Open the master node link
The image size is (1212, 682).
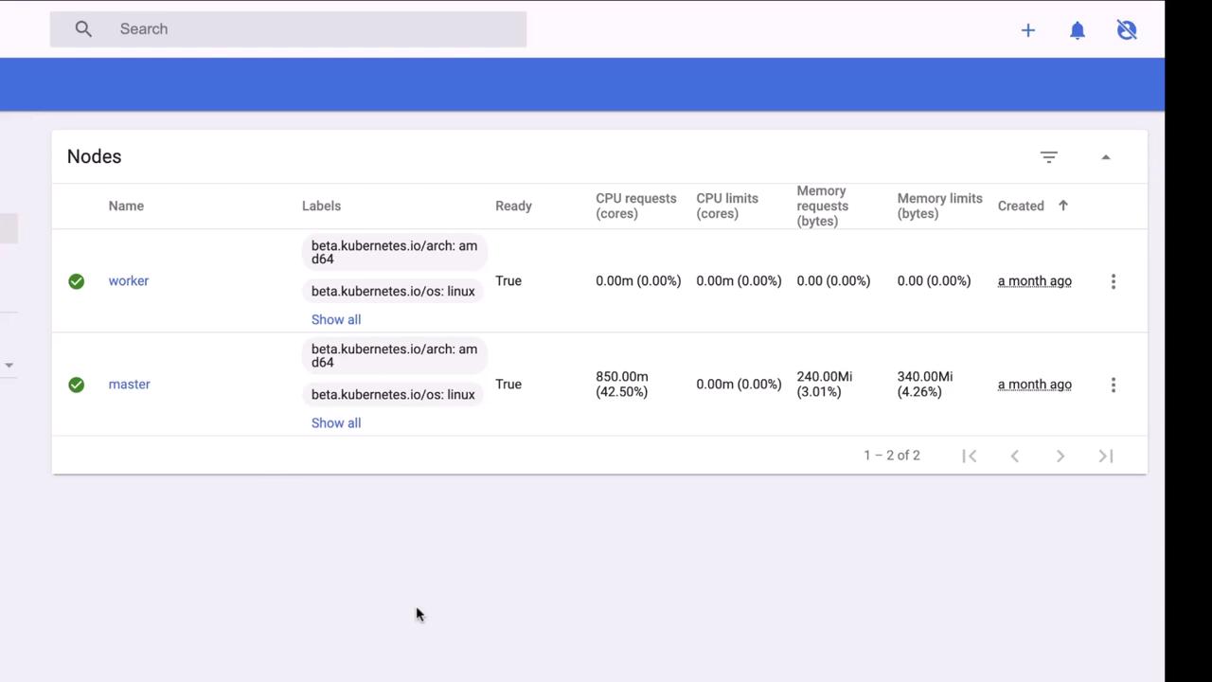pos(130,385)
